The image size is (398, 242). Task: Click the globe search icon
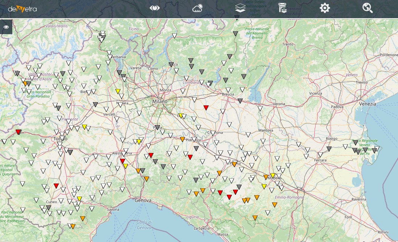click(x=368, y=8)
